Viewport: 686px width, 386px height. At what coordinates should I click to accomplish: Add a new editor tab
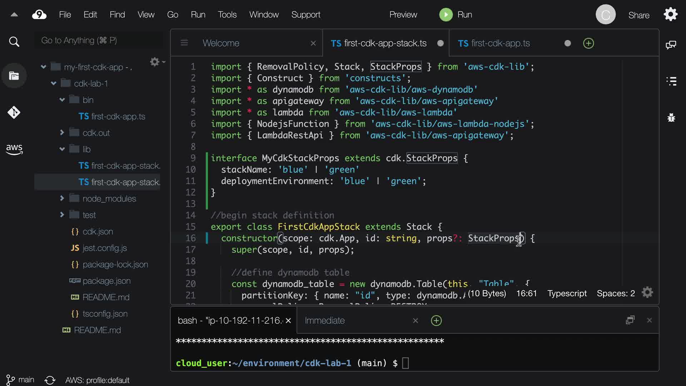coord(588,43)
